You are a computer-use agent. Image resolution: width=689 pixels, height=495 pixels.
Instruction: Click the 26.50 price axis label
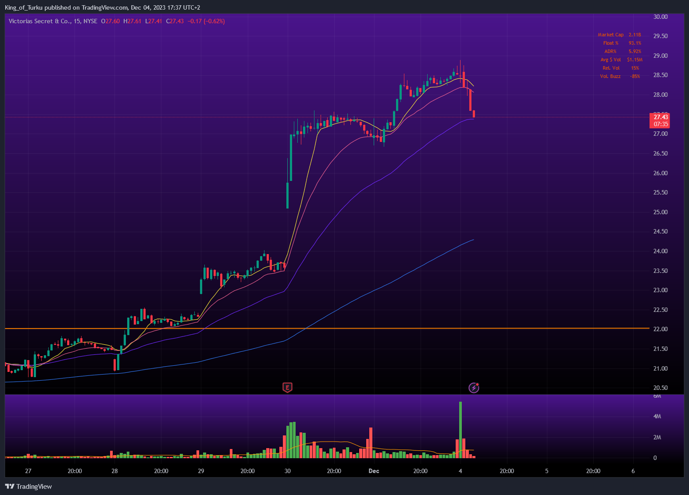660,153
